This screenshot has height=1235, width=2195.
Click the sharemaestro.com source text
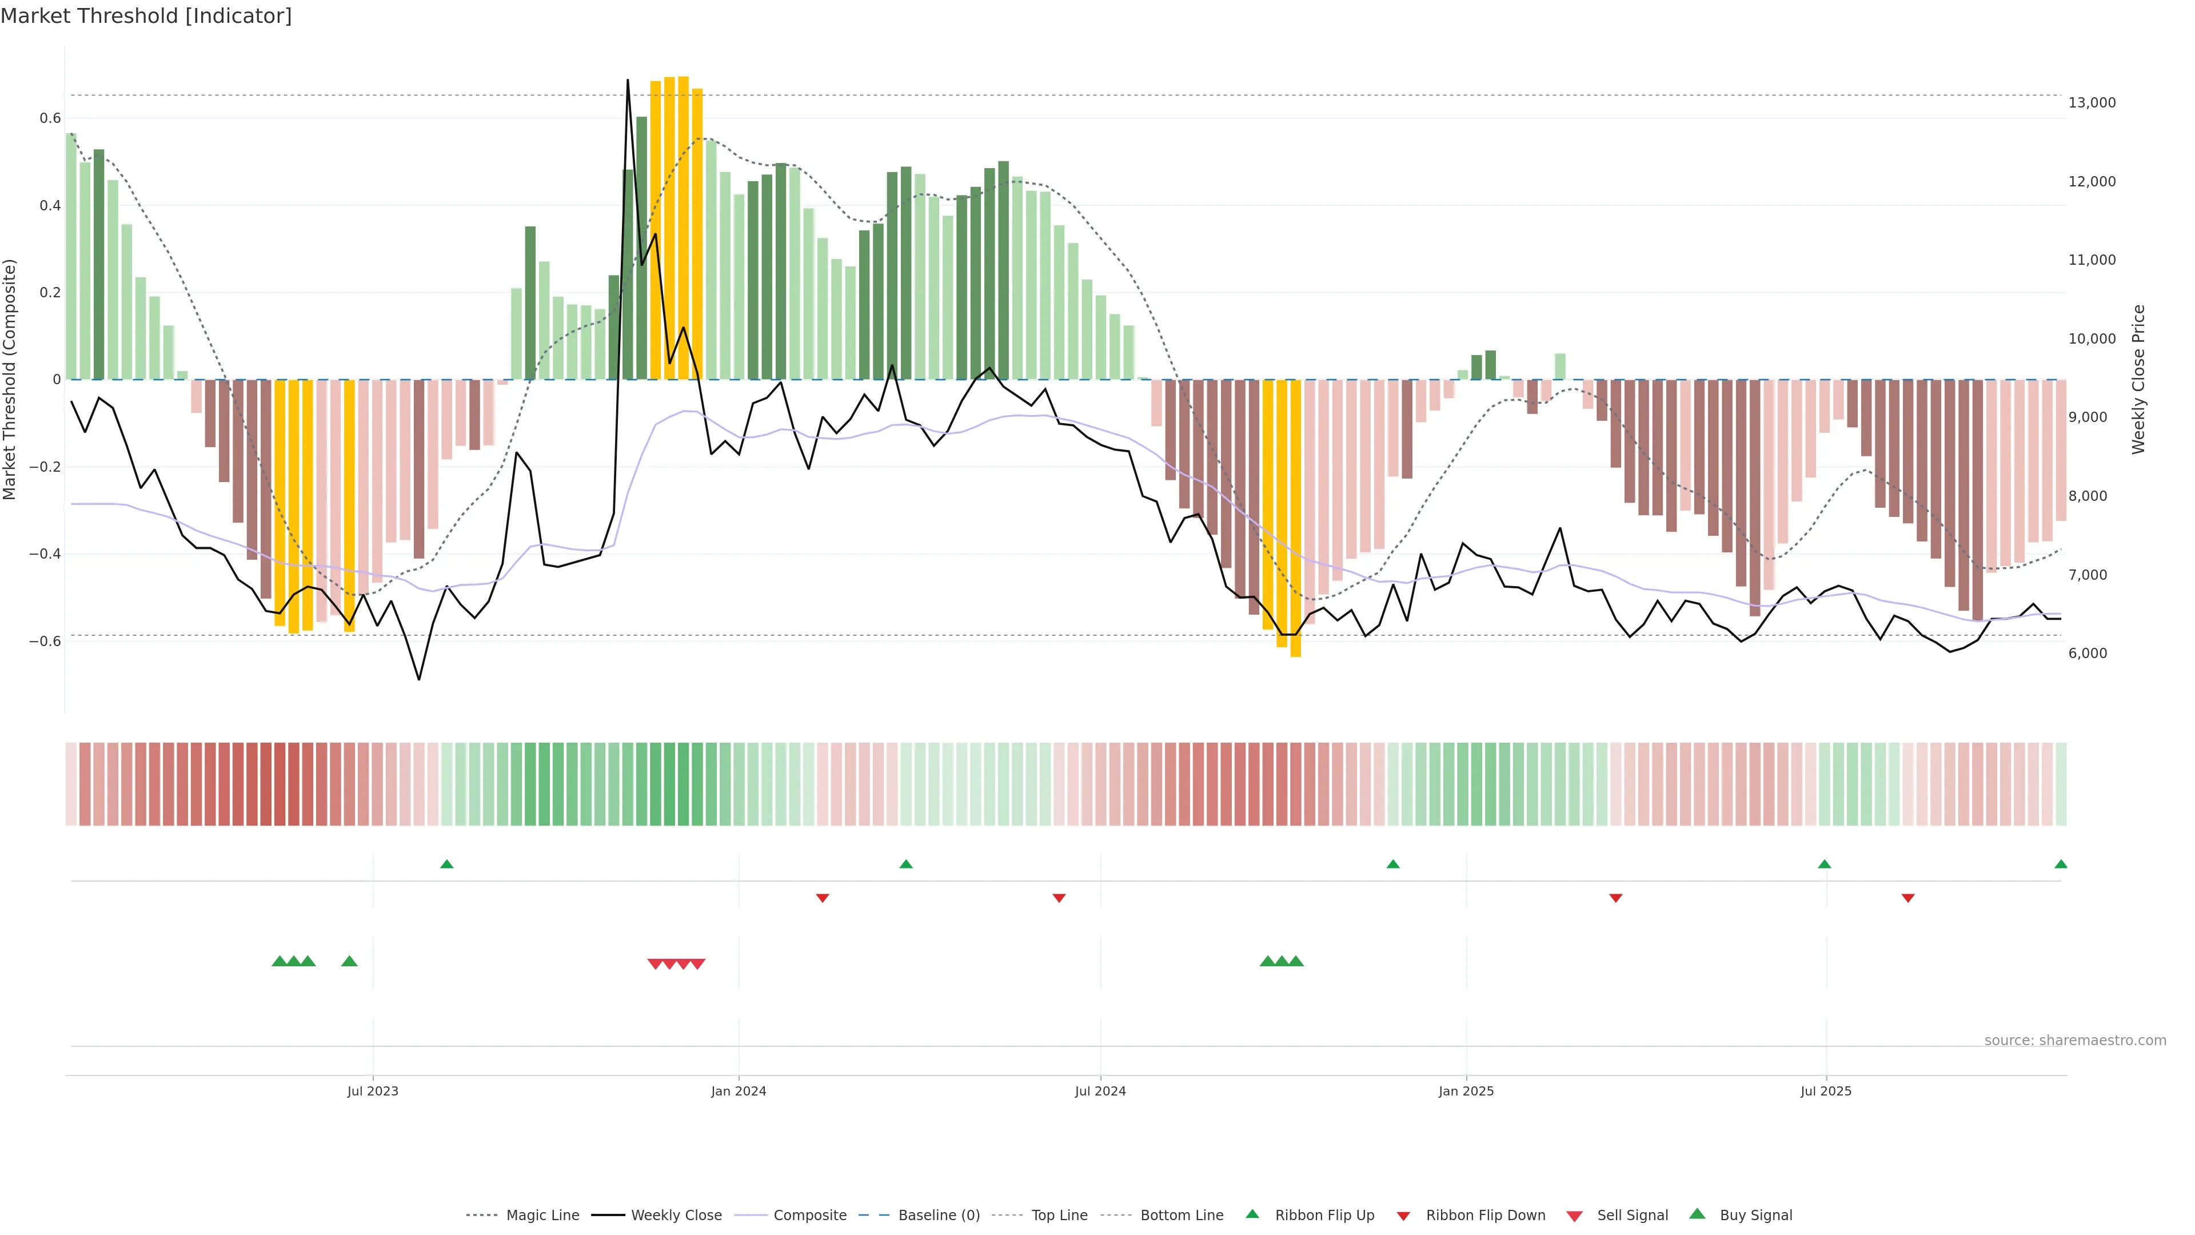point(2075,1041)
